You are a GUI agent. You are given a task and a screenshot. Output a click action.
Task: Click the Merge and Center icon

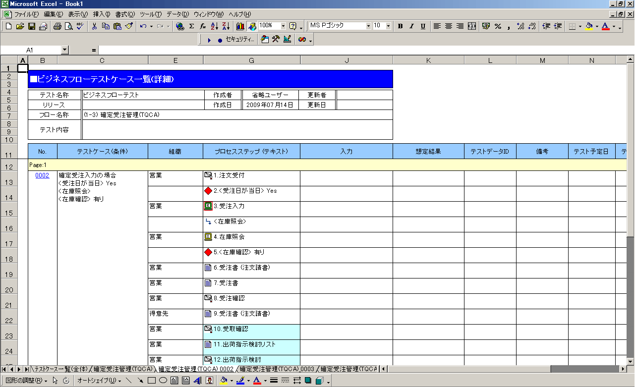click(x=472, y=26)
